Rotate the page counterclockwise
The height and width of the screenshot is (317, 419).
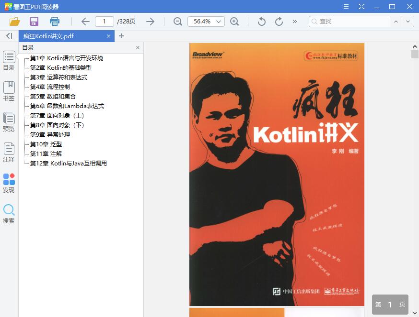click(261, 22)
